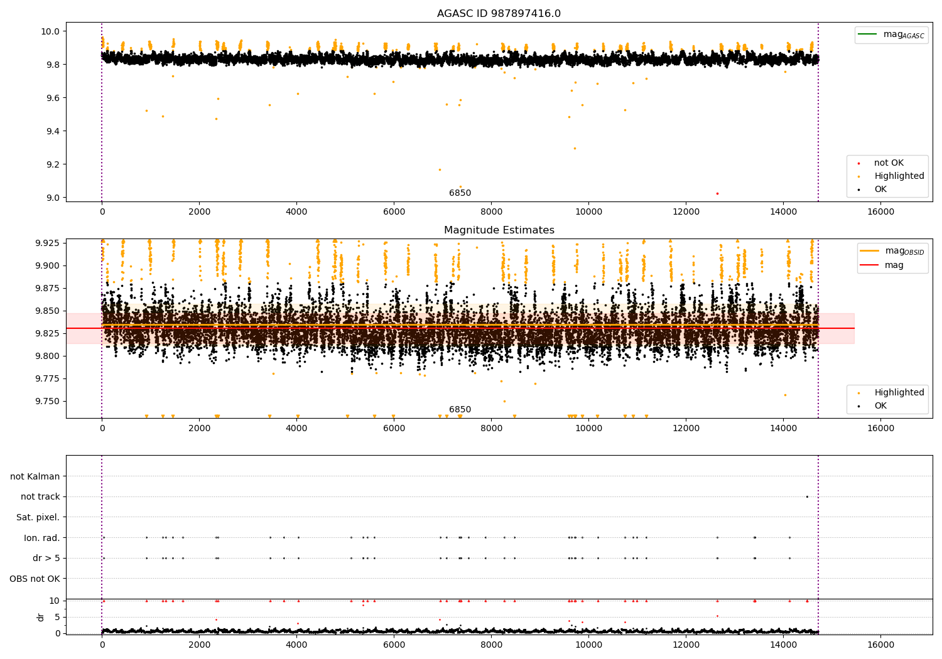Click the '6850' label in the top plot
Viewport: 942px width, 659px height.
[x=460, y=193]
